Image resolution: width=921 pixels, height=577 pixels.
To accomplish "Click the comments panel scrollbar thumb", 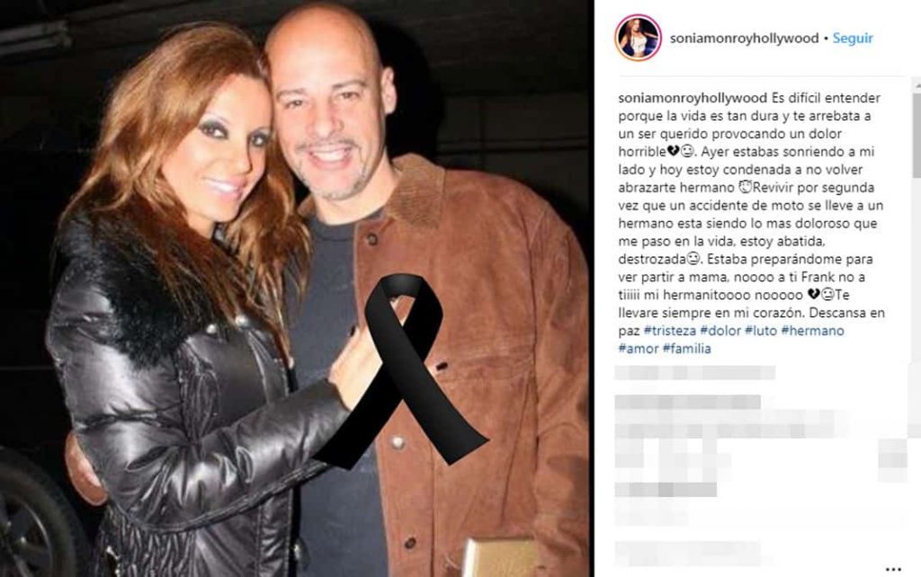I will (917, 135).
